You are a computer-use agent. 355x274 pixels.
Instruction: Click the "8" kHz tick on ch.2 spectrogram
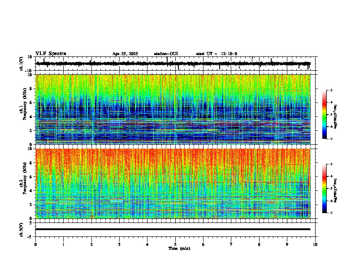[31, 163]
